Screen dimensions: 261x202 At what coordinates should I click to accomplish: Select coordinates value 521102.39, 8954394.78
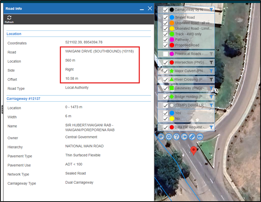click(x=84, y=42)
